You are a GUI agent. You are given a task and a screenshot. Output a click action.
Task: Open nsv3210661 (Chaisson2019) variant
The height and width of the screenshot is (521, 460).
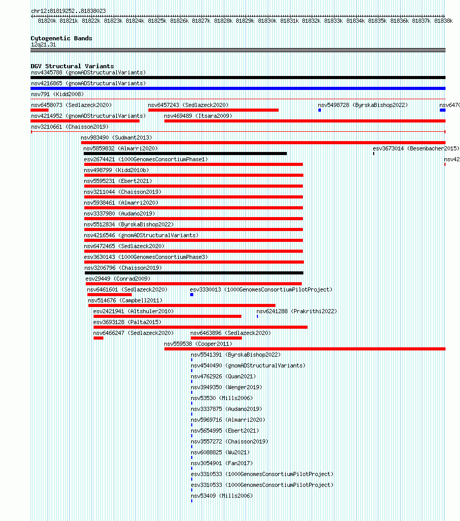(x=70, y=127)
